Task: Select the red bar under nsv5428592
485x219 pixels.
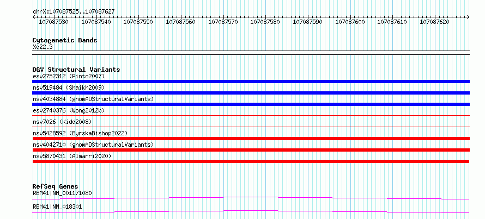Action: (251, 139)
